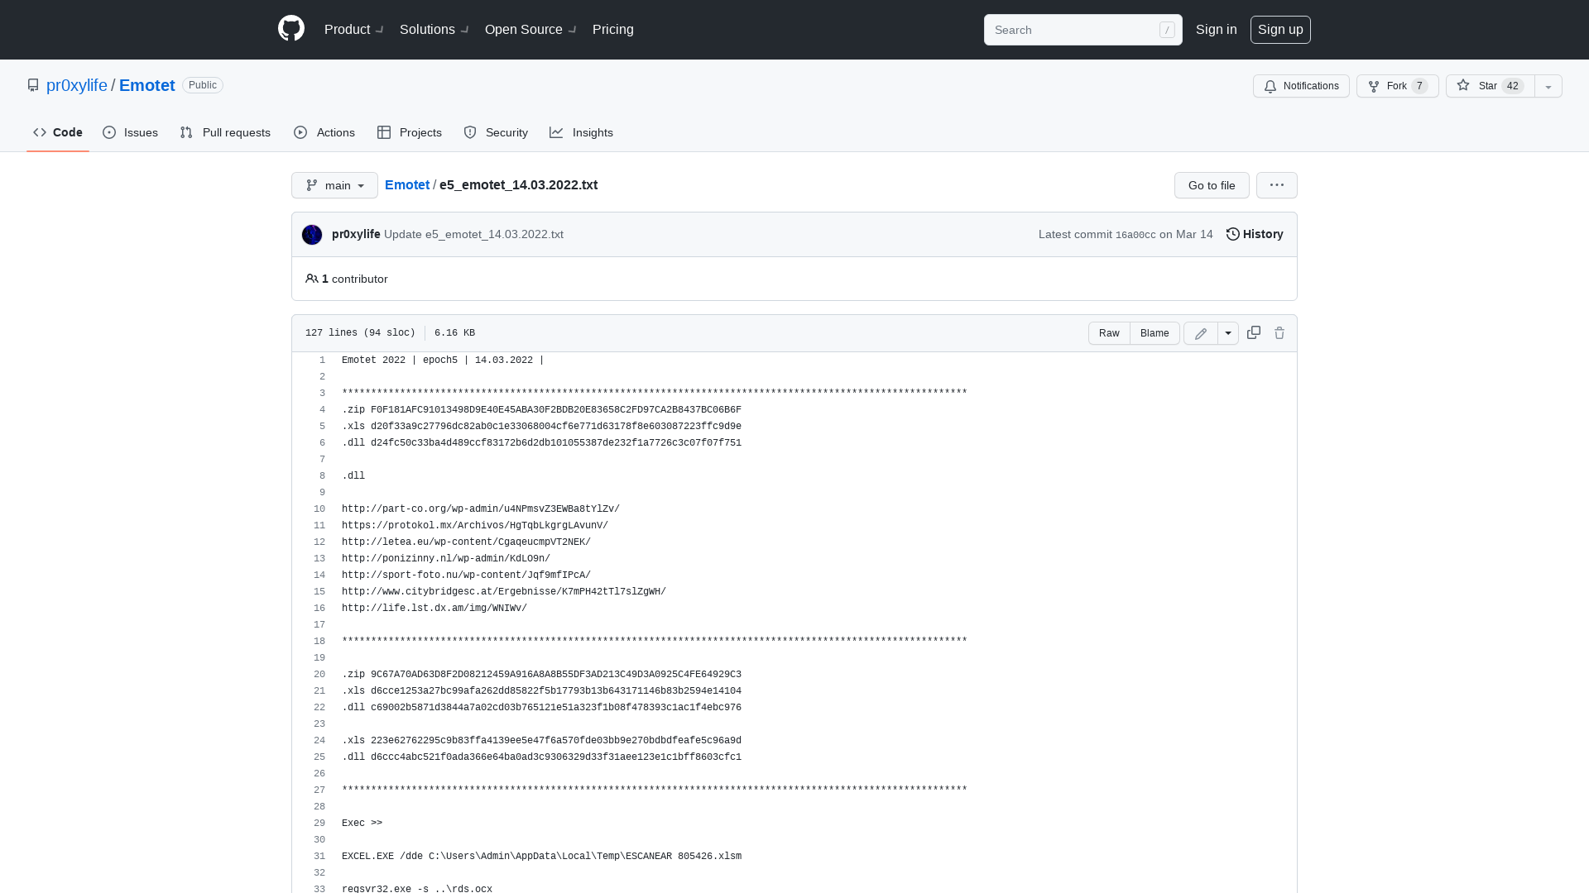Click the citybridgesc.at URL line

(504, 592)
